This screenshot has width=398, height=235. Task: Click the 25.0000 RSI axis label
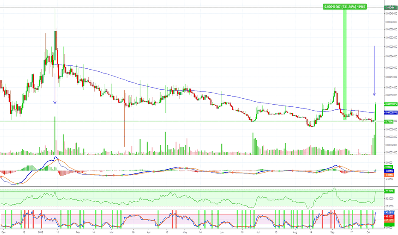(x=389, y=206)
